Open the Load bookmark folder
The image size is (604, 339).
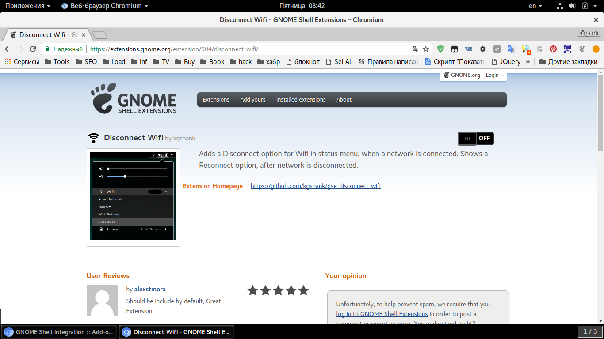pos(114,62)
